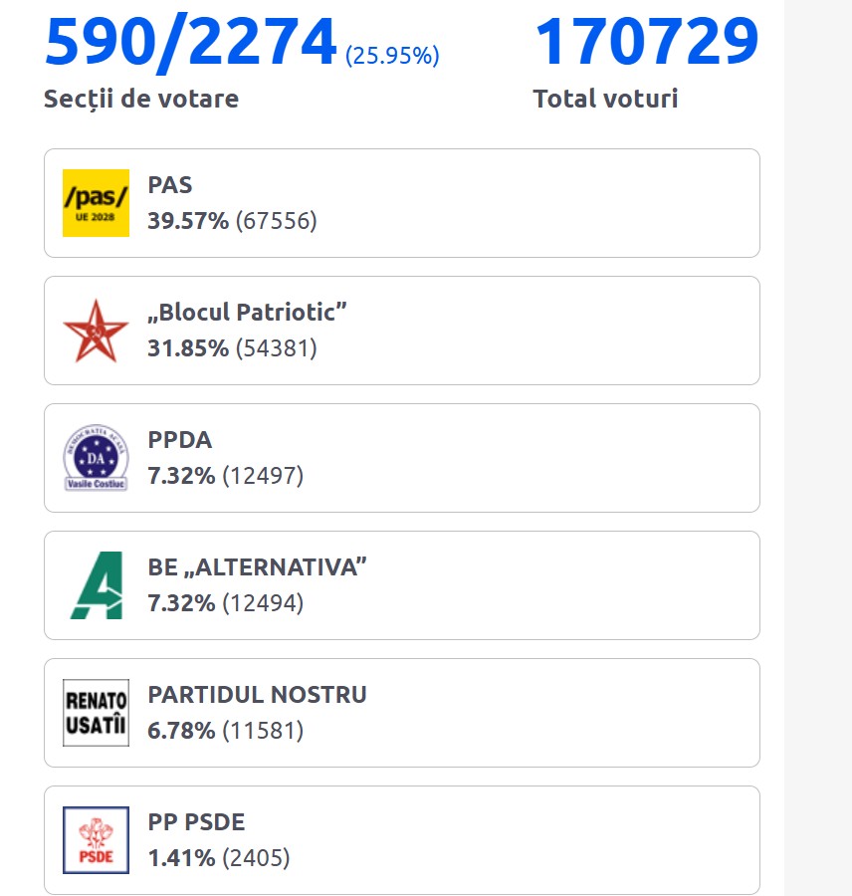Select the BE „ALTERNATIVA” party name
This screenshot has width=852, height=896.
pos(258,567)
